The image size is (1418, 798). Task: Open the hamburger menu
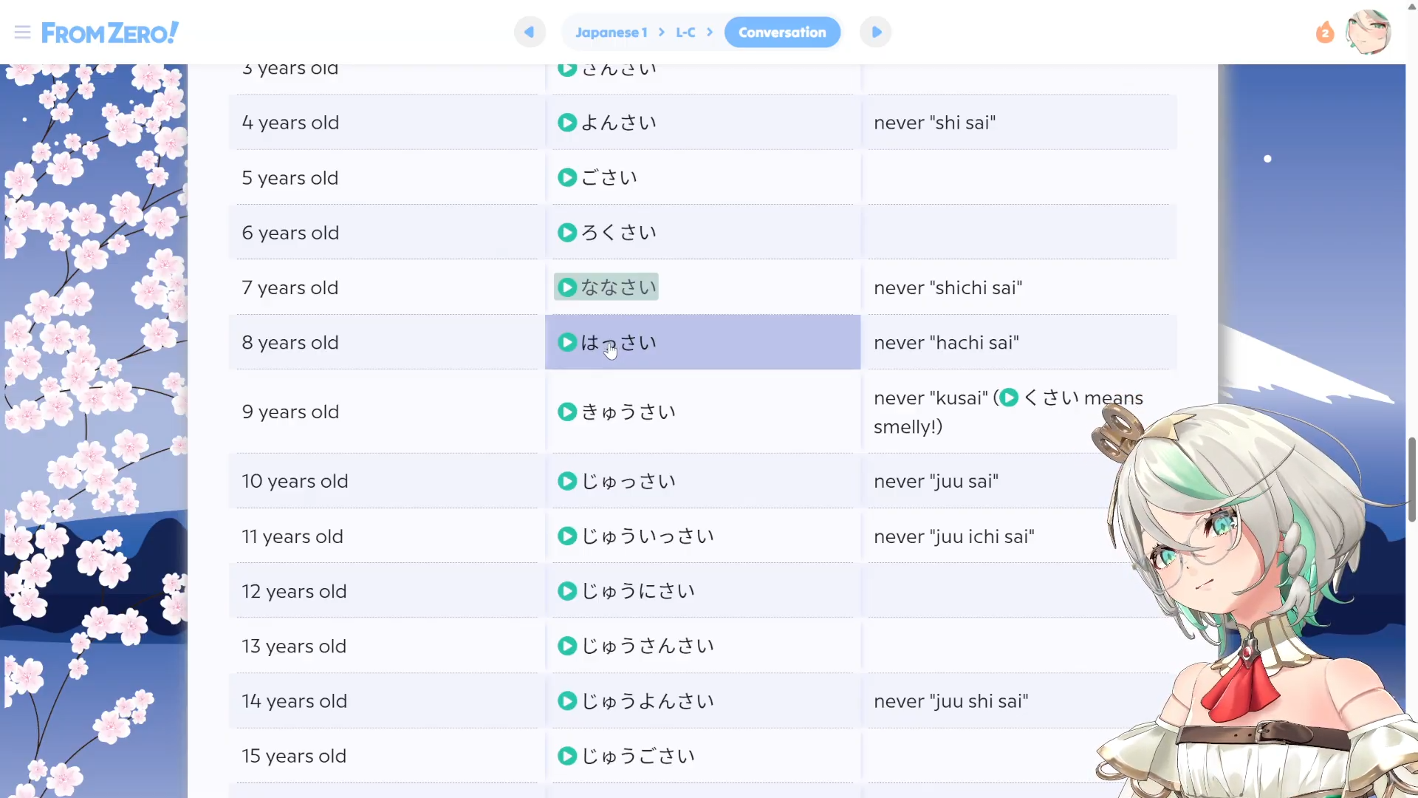point(22,33)
